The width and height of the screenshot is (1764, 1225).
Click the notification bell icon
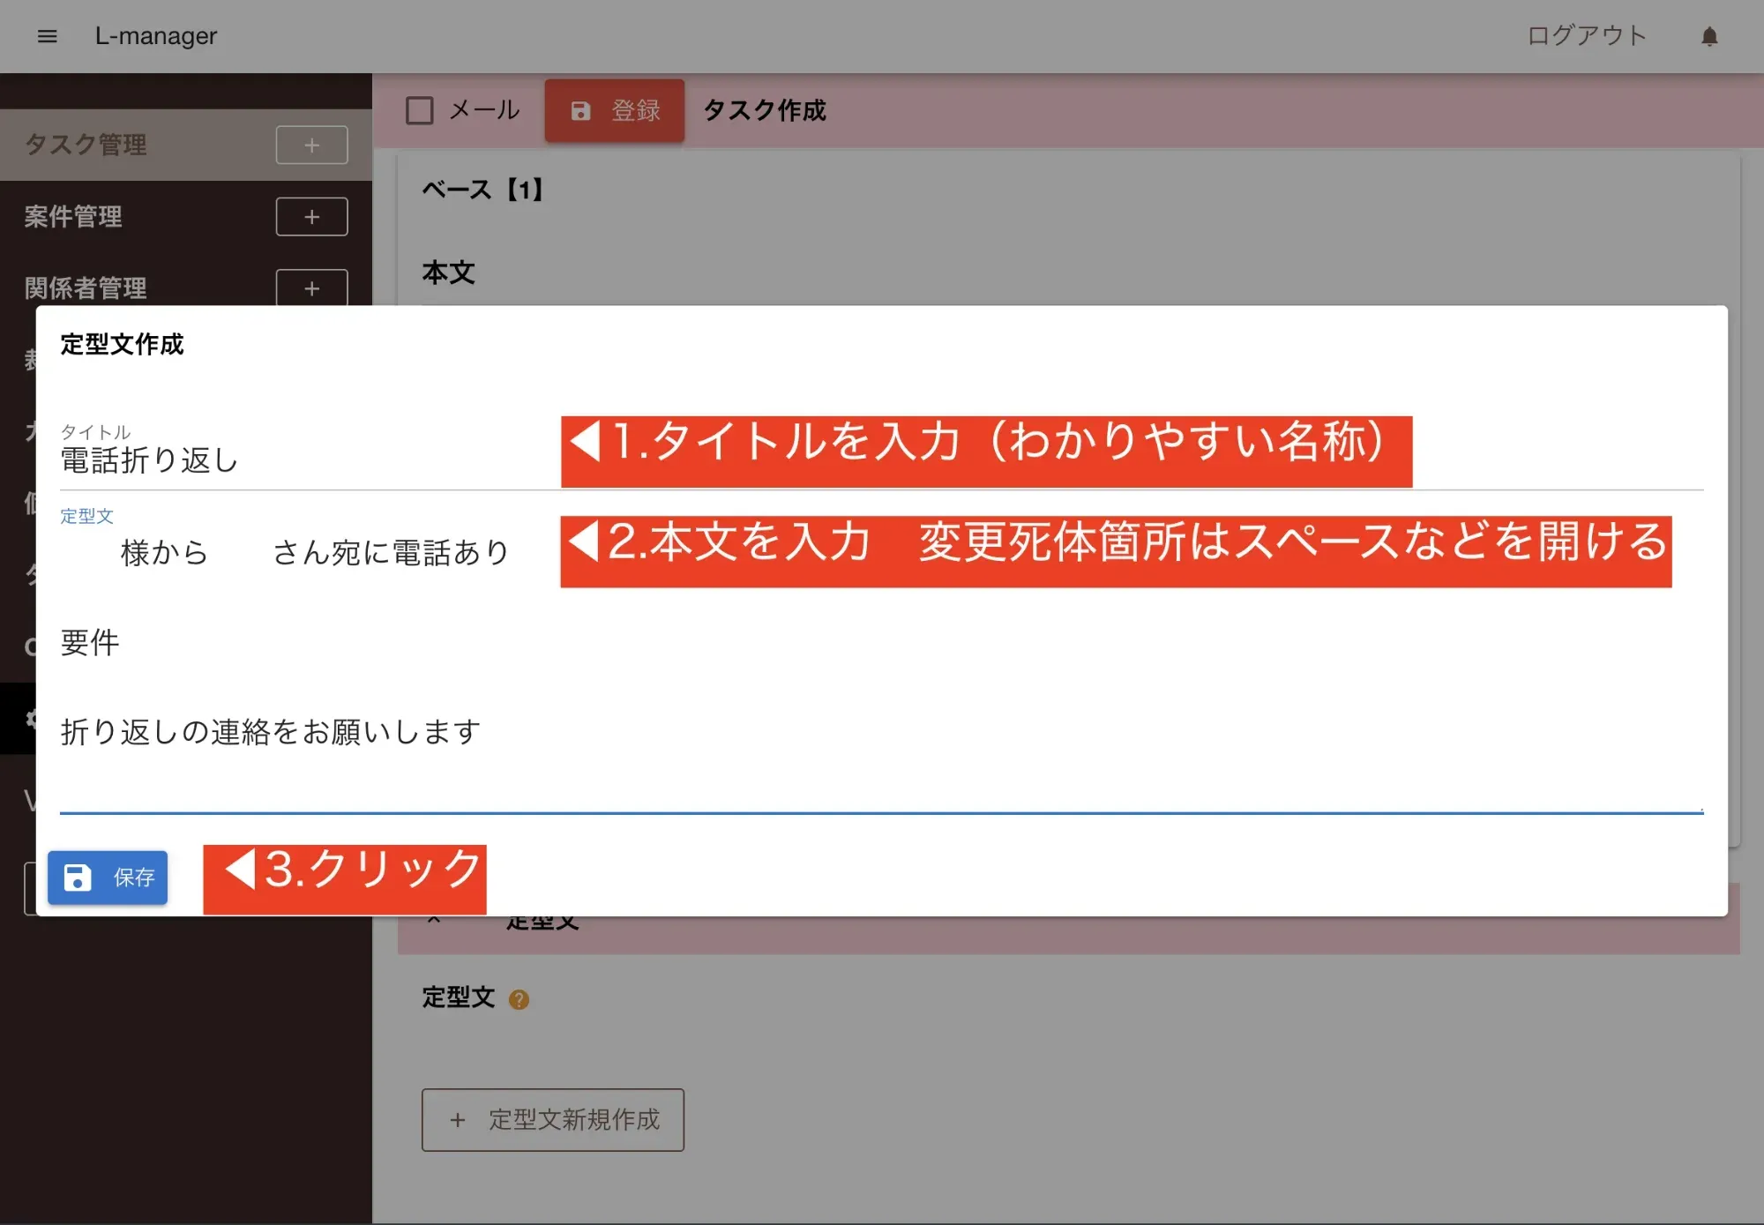[x=1708, y=36]
